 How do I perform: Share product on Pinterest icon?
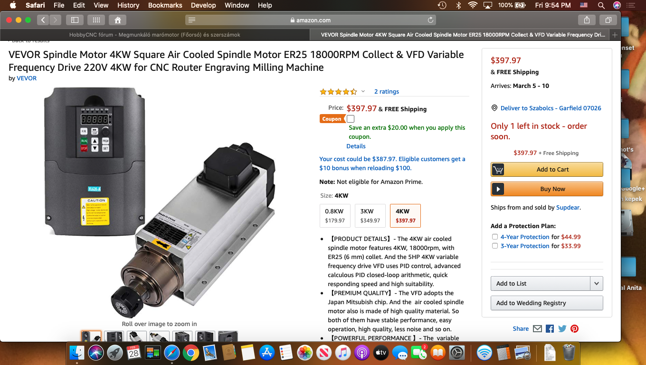[x=575, y=328]
